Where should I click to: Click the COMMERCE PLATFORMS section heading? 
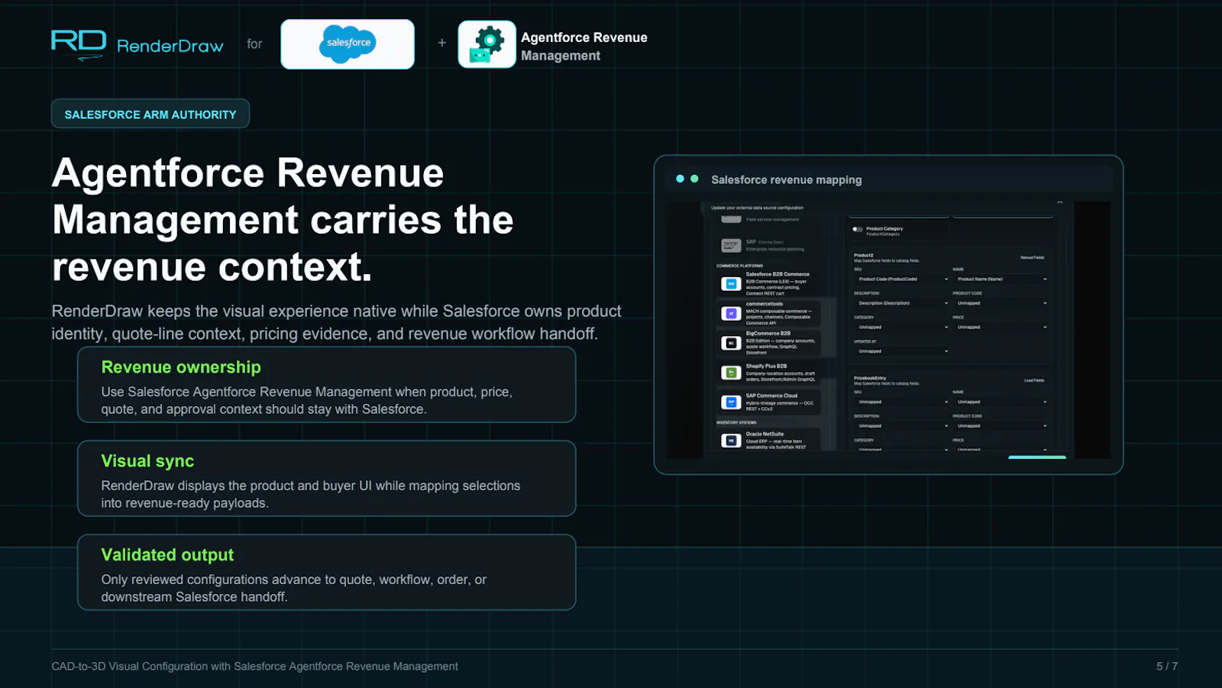tap(739, 266)
